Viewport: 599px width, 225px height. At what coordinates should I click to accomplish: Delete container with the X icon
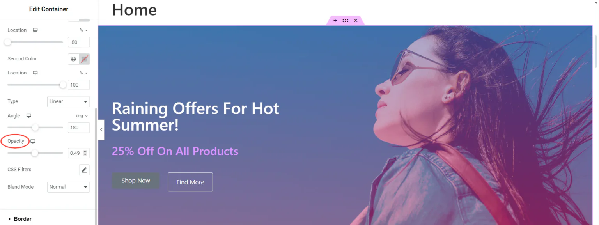tap(356, 20)
